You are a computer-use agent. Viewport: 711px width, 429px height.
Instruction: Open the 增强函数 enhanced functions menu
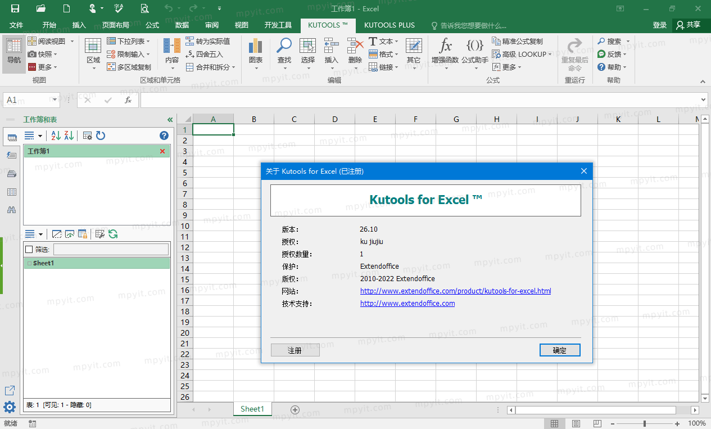click(x=445, y=55)
